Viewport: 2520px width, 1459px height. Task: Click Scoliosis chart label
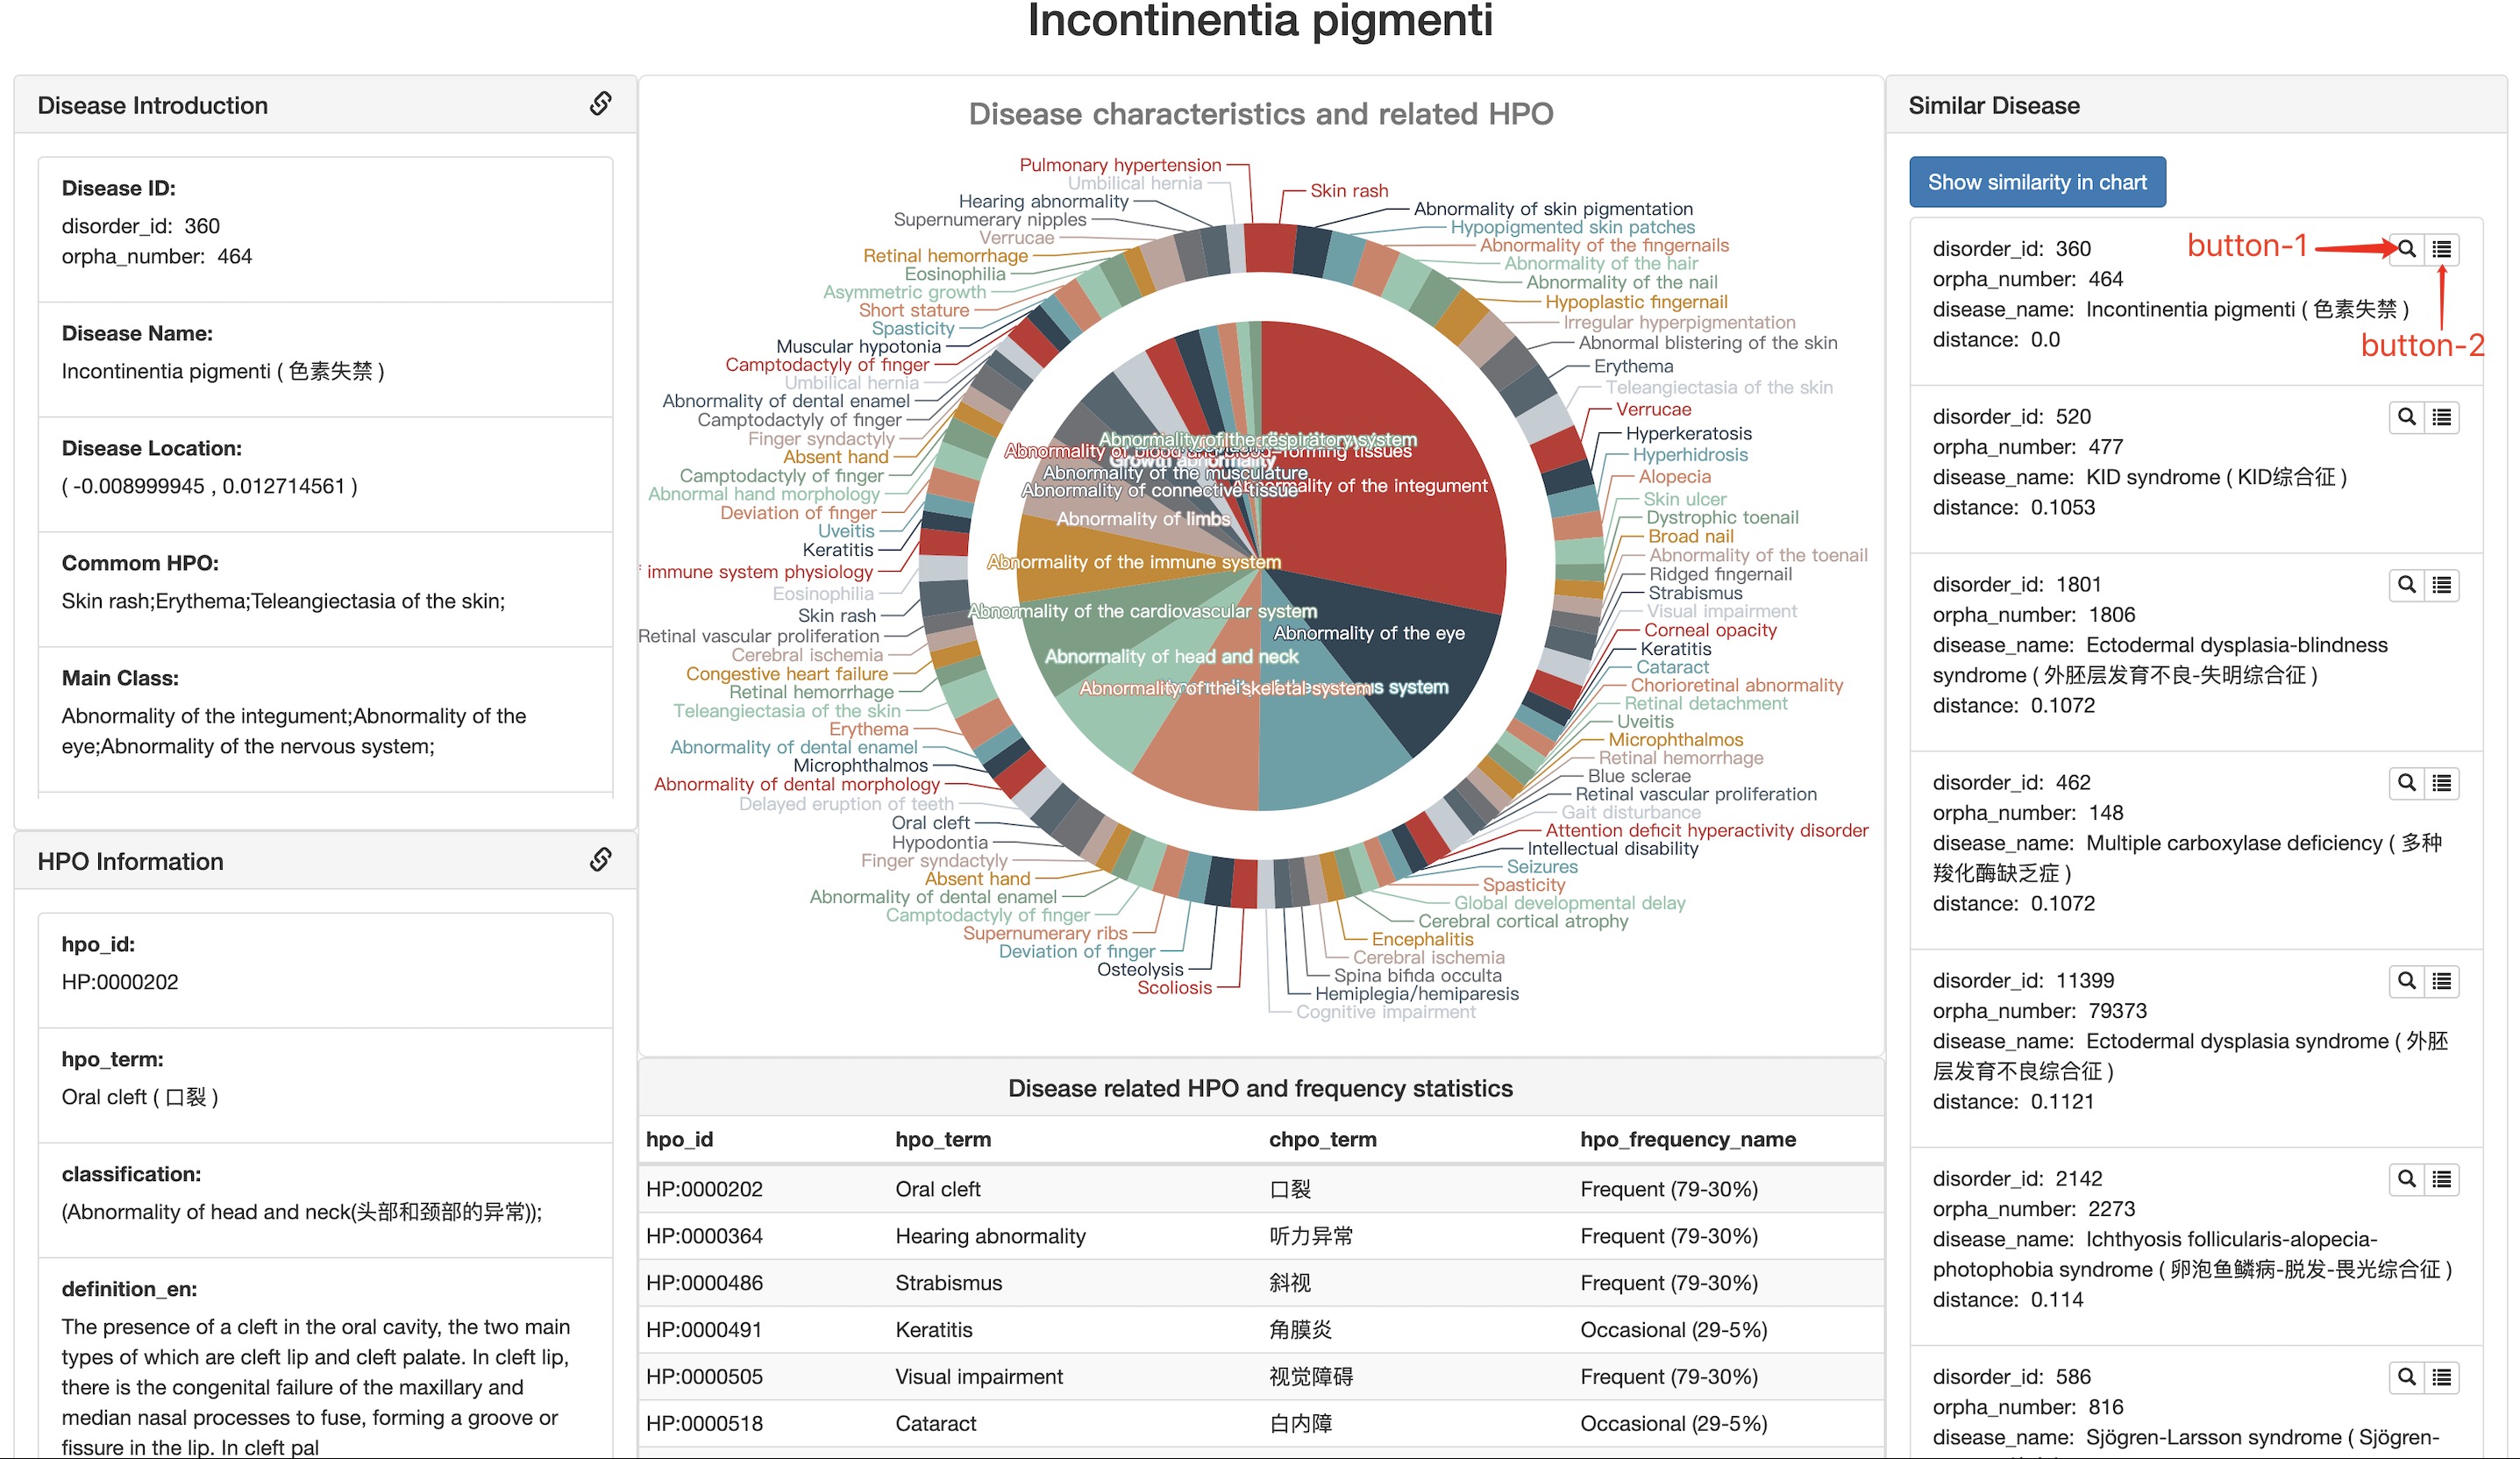pos(1174,987)
